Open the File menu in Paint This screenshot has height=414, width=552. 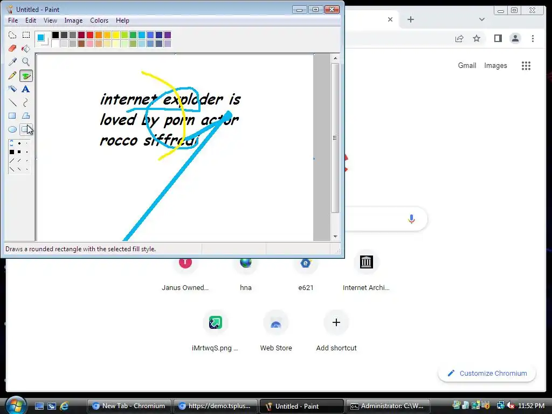[x=13, y=20]
